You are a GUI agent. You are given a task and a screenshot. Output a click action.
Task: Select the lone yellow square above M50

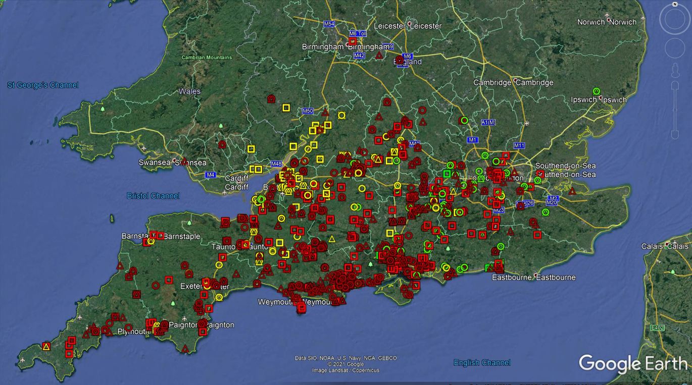(286, 107)
